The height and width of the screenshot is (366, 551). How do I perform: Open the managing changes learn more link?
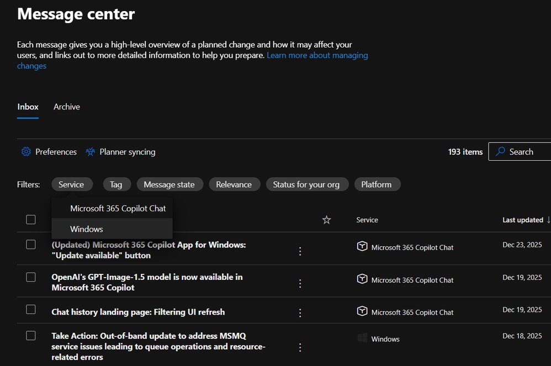[x=317, y=55]
